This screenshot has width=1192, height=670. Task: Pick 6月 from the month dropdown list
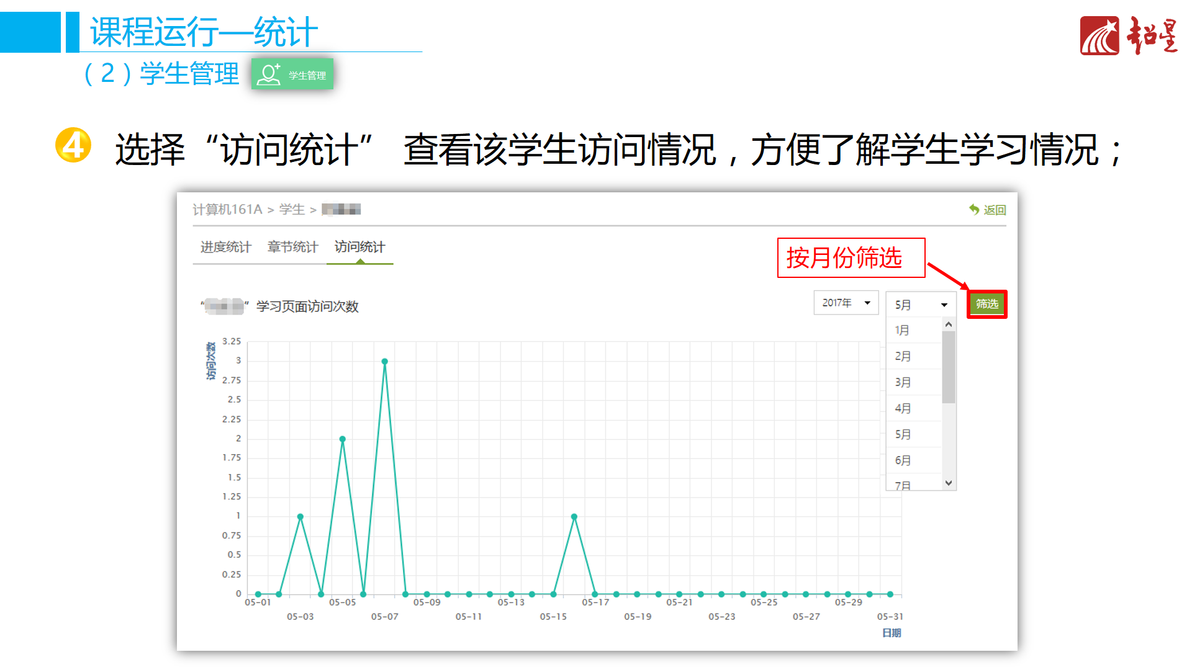point(903,460)
